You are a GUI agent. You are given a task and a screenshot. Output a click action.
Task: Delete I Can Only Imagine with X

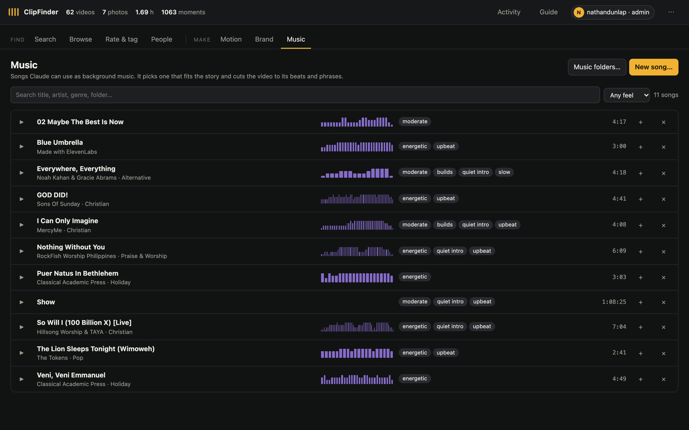tap(664, 225)
